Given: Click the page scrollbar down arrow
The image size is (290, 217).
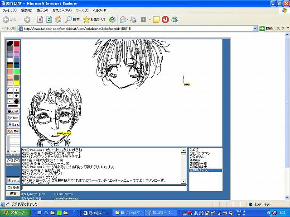Looking at the screenshot, I should click(287, 198).
